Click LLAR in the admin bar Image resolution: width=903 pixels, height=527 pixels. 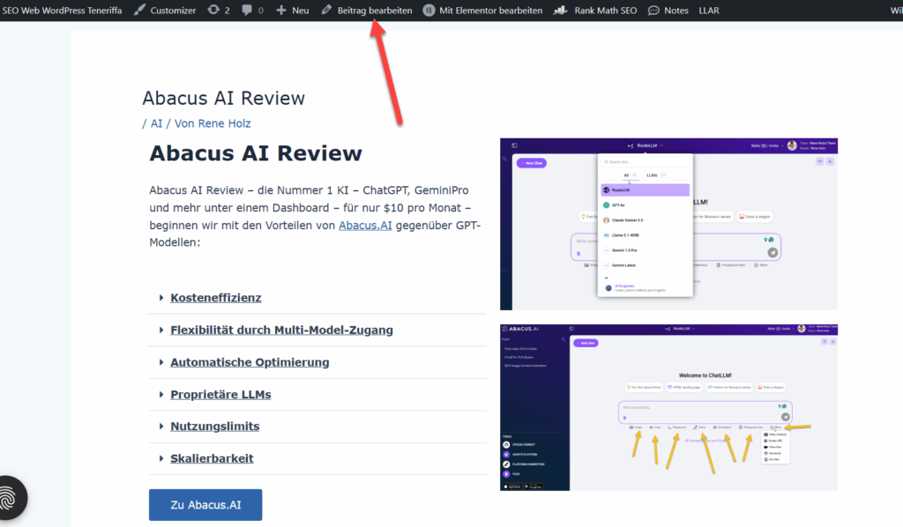coord(709,11)
